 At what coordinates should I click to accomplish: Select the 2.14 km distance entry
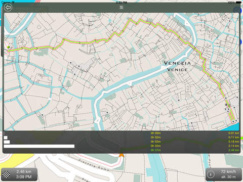[x=233, y=146]
